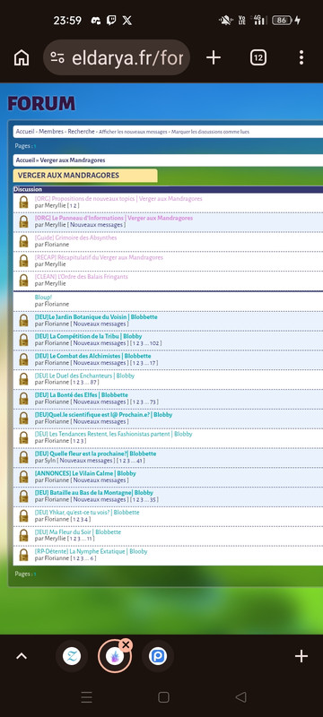Go to page 17 of Combat des Alchimistes
Image resolution: width=323 pixels, height=717 pixels.
point(153,363)
